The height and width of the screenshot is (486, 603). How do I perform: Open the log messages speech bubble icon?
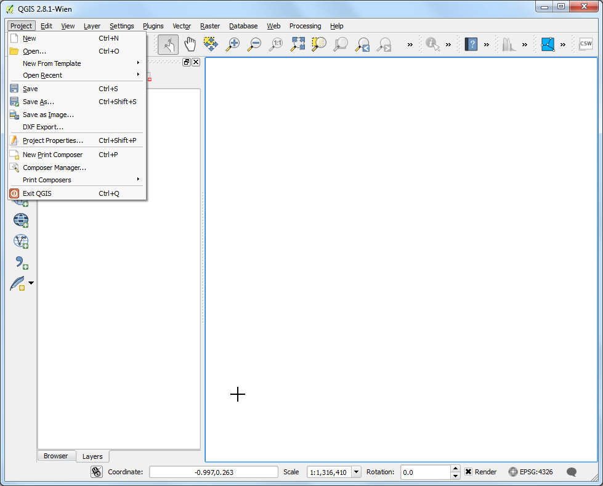click(x=572, y=472)
